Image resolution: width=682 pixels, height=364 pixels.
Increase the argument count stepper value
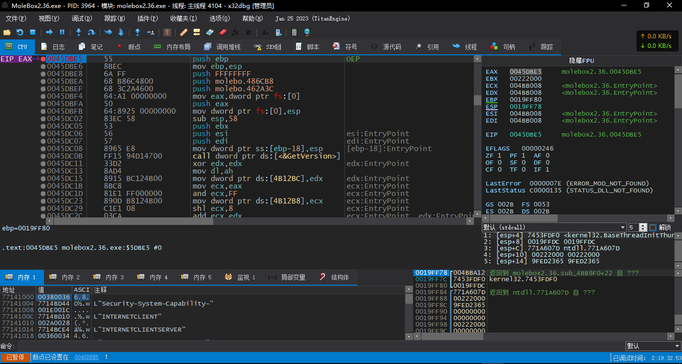coord(644,225)
